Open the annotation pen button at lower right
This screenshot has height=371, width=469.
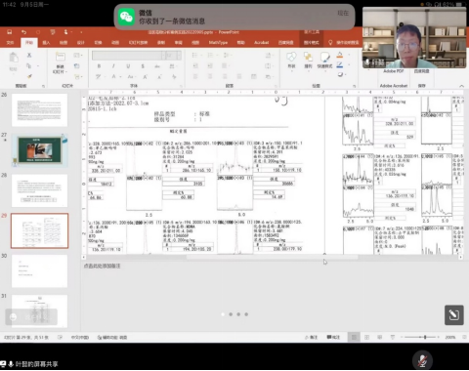click(x=454, y=314)
